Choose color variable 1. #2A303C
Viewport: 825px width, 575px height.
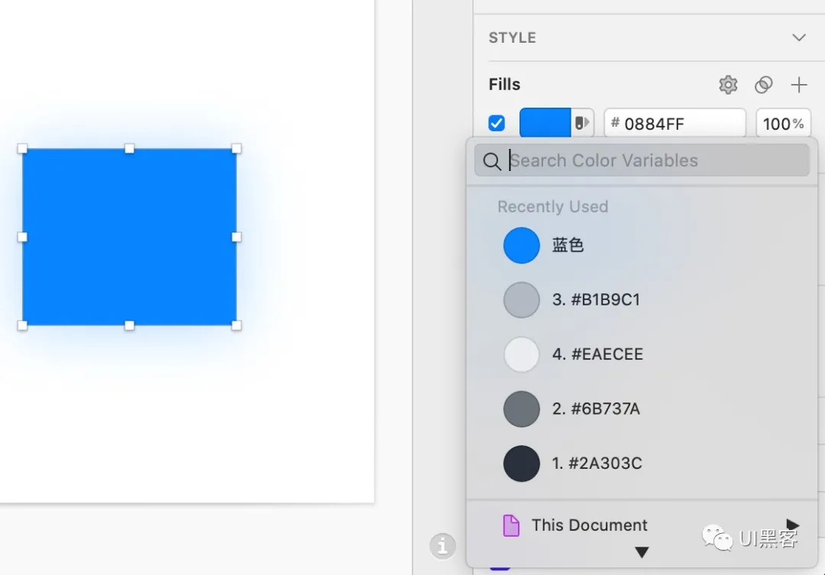(x=642, y=464)
